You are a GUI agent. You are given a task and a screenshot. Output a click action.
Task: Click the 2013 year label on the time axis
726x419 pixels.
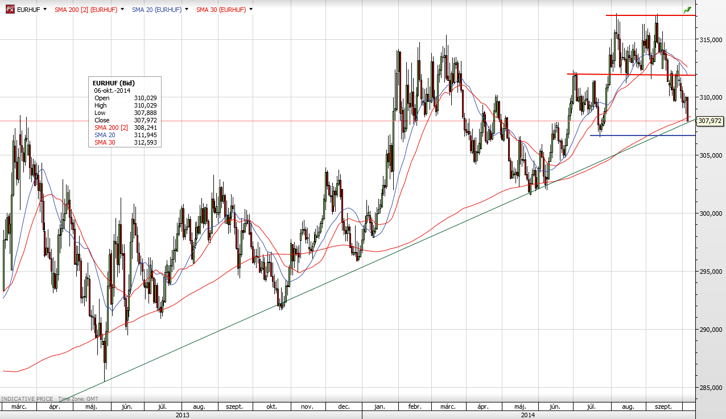(x=183, y=415)
